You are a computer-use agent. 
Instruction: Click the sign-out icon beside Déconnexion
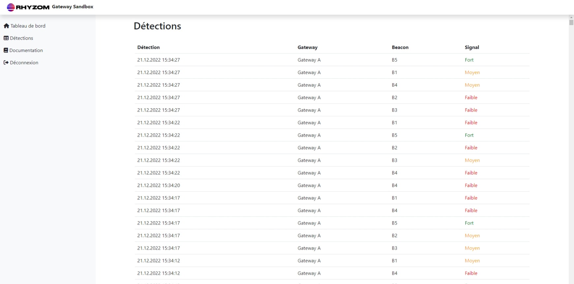[6, 63]
